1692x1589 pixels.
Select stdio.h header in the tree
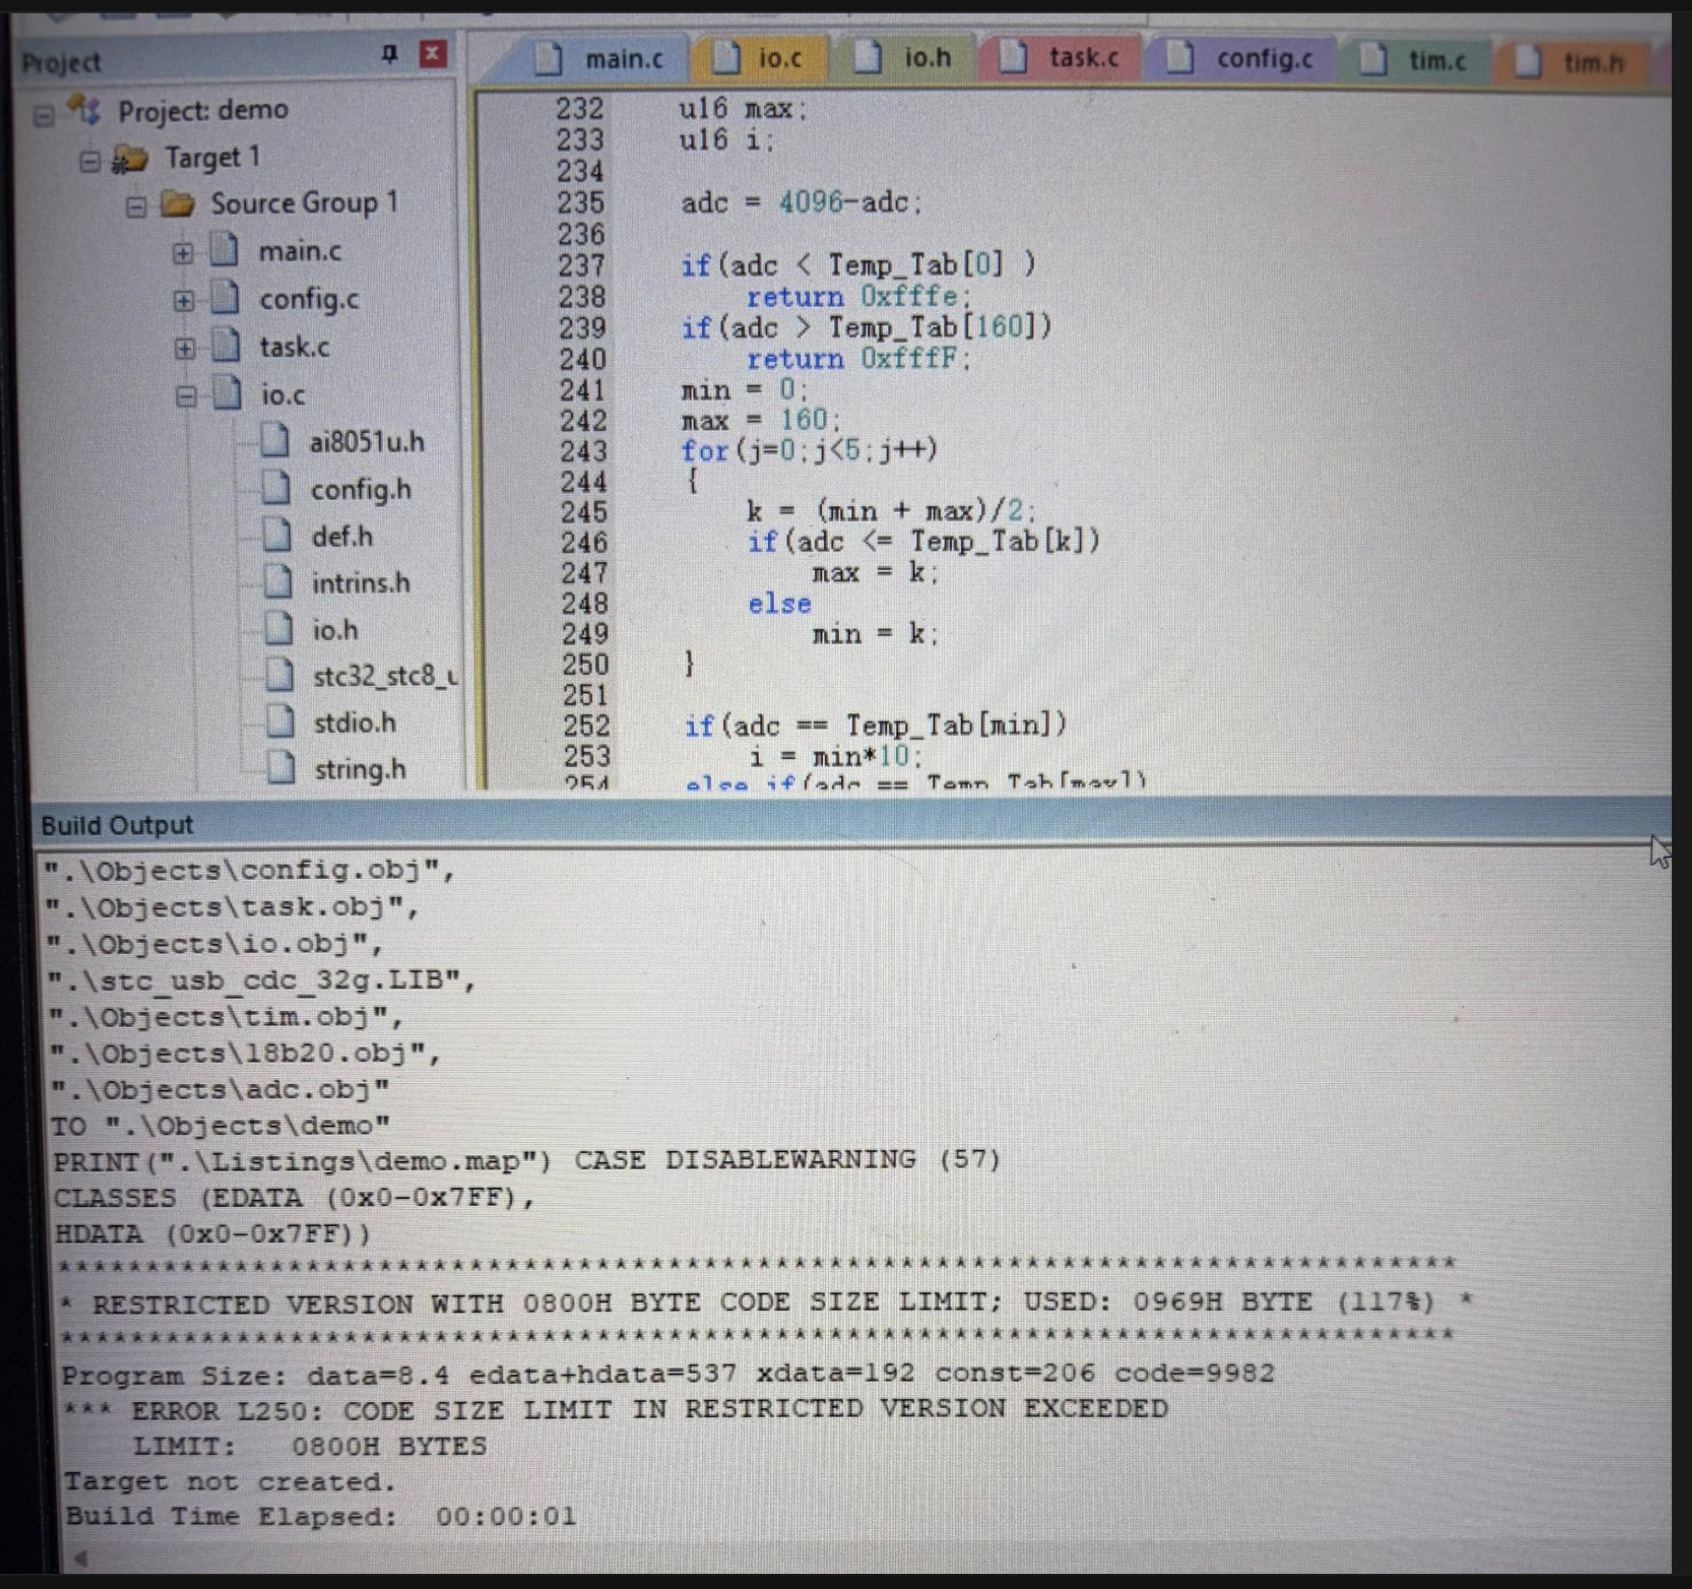[355, 723]
